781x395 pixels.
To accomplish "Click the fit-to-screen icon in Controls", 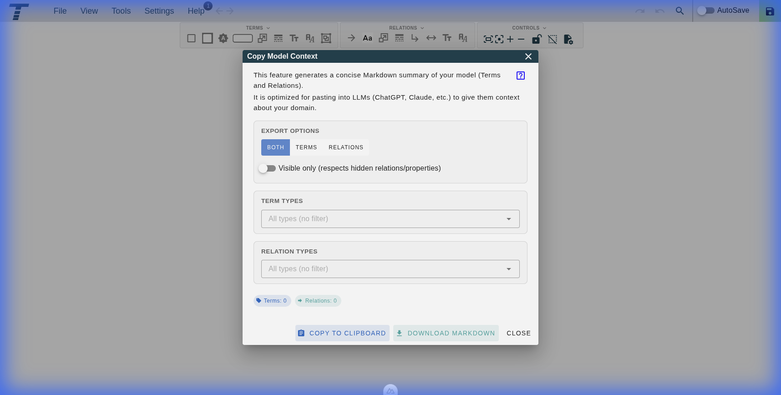I will pos(488,40).
